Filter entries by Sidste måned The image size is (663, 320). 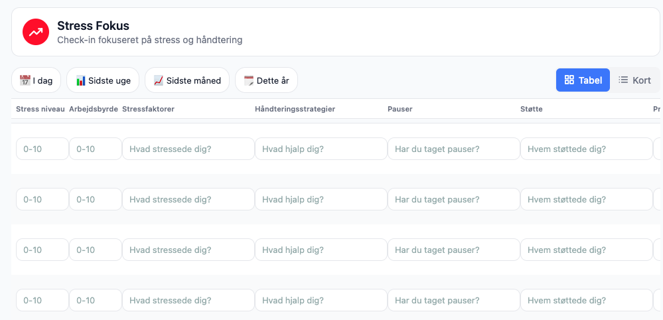click(x=186, y=80)
